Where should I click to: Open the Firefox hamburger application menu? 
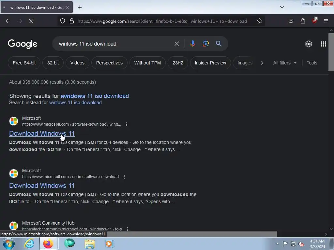click(x=326, y=21)
